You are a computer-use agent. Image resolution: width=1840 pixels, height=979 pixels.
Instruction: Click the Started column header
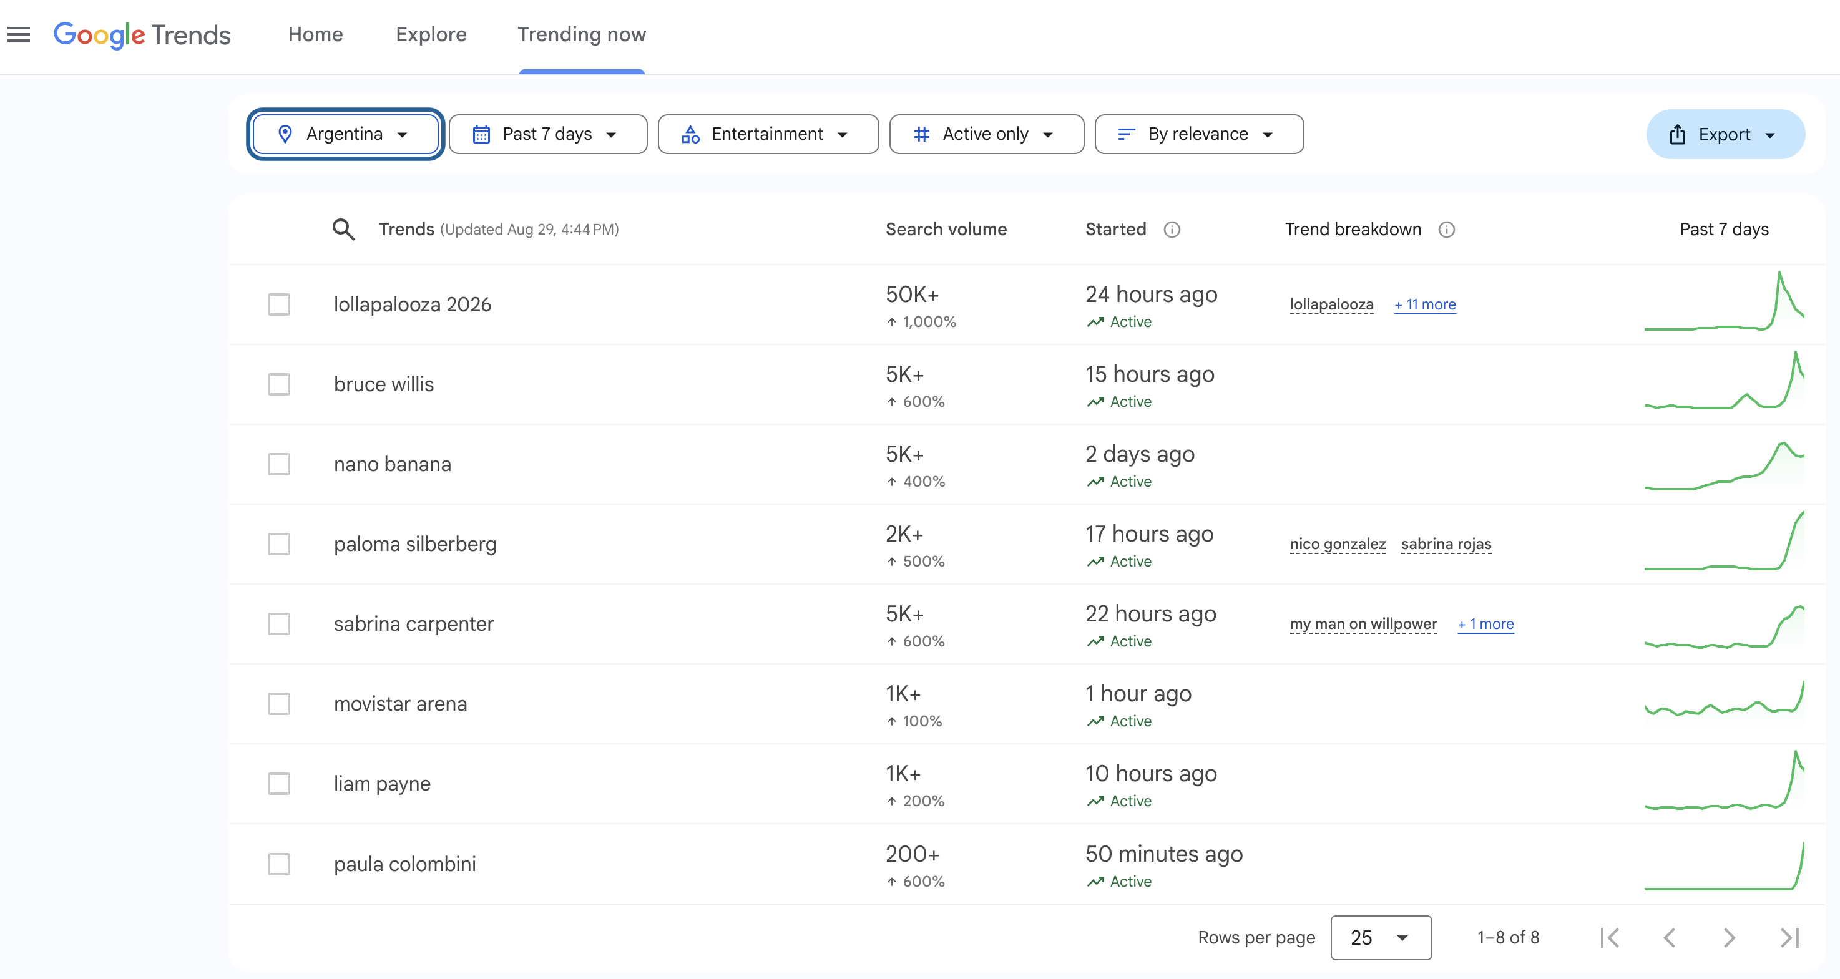(1116, 229)
